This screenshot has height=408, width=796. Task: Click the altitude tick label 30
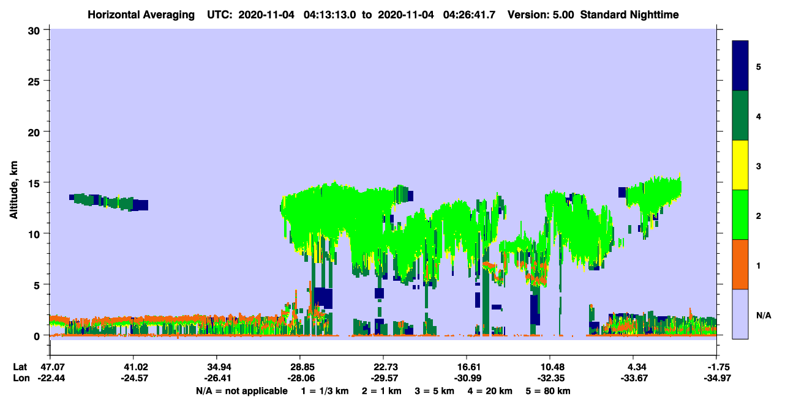(36, 30)
